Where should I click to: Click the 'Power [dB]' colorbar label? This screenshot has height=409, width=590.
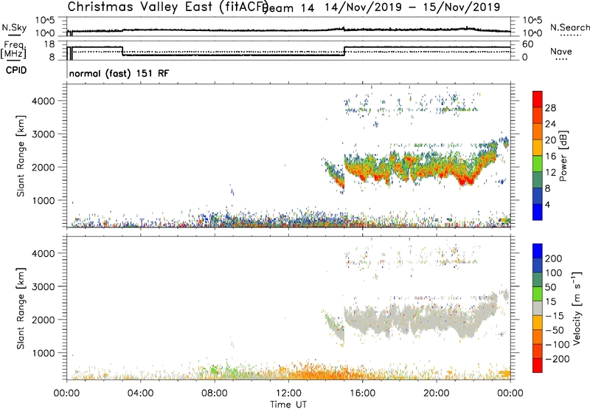click(563, 156)
